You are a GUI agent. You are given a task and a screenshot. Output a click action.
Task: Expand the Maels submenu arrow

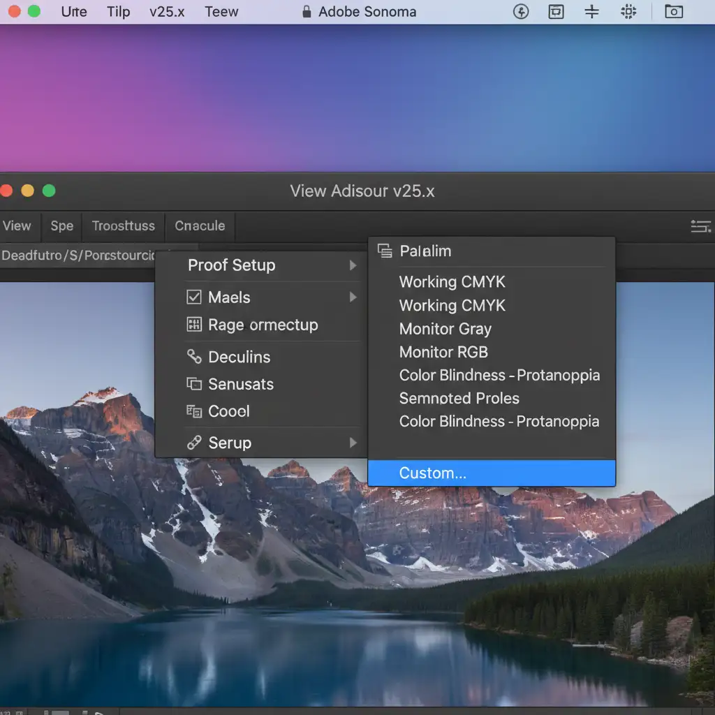click(x=353, y=297)
